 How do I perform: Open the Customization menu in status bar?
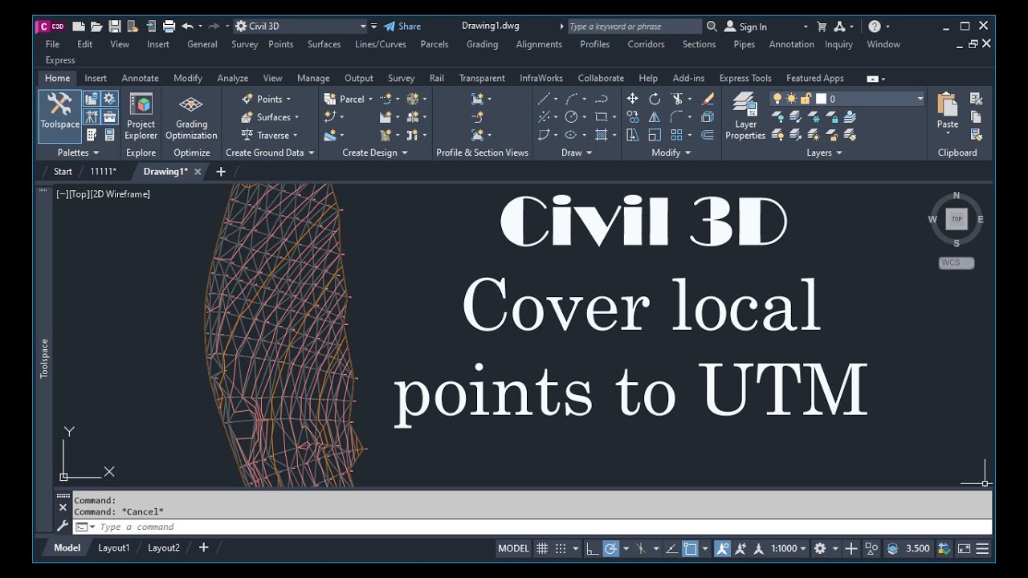point(982,548)
